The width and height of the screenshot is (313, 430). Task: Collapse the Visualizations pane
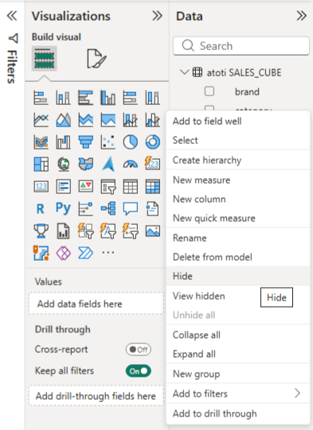coord(157,16)
